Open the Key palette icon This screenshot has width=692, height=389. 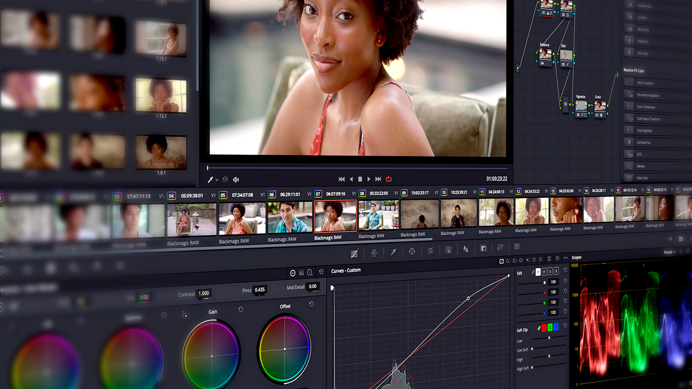[483, 248]
